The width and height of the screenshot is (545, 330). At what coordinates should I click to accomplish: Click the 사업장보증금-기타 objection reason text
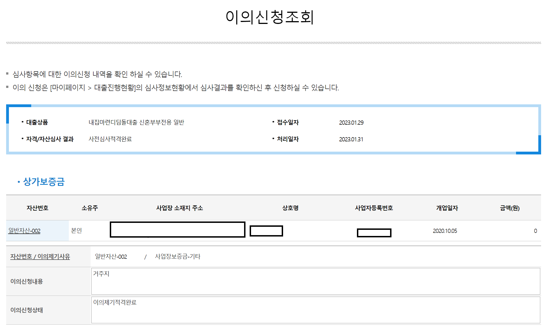click(x=177, y=256)
